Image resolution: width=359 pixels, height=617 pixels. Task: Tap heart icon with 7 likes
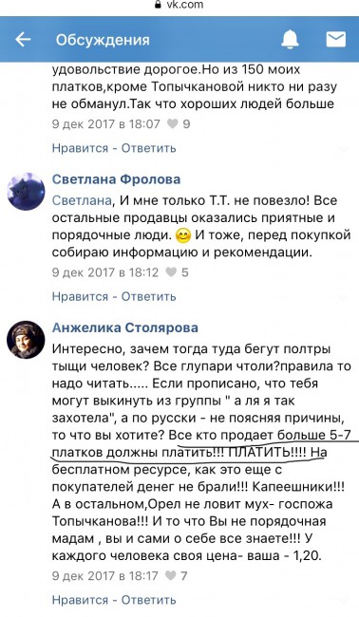click(x=170, y=575)
